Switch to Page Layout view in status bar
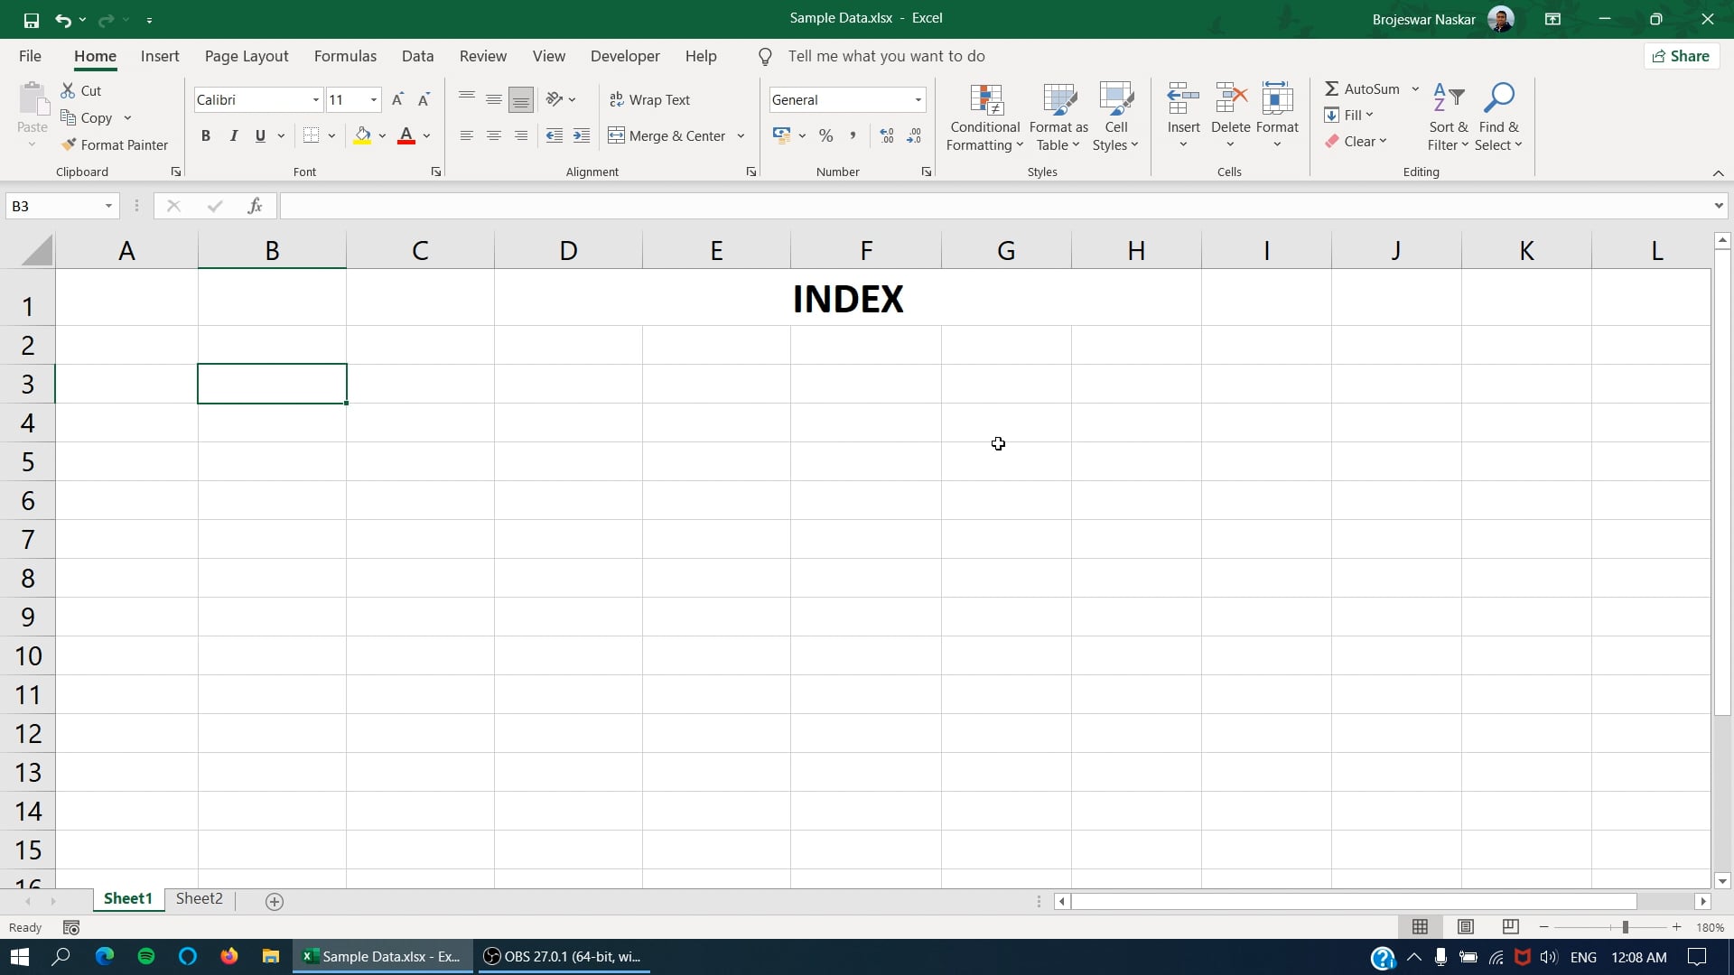 (1465, 927)
